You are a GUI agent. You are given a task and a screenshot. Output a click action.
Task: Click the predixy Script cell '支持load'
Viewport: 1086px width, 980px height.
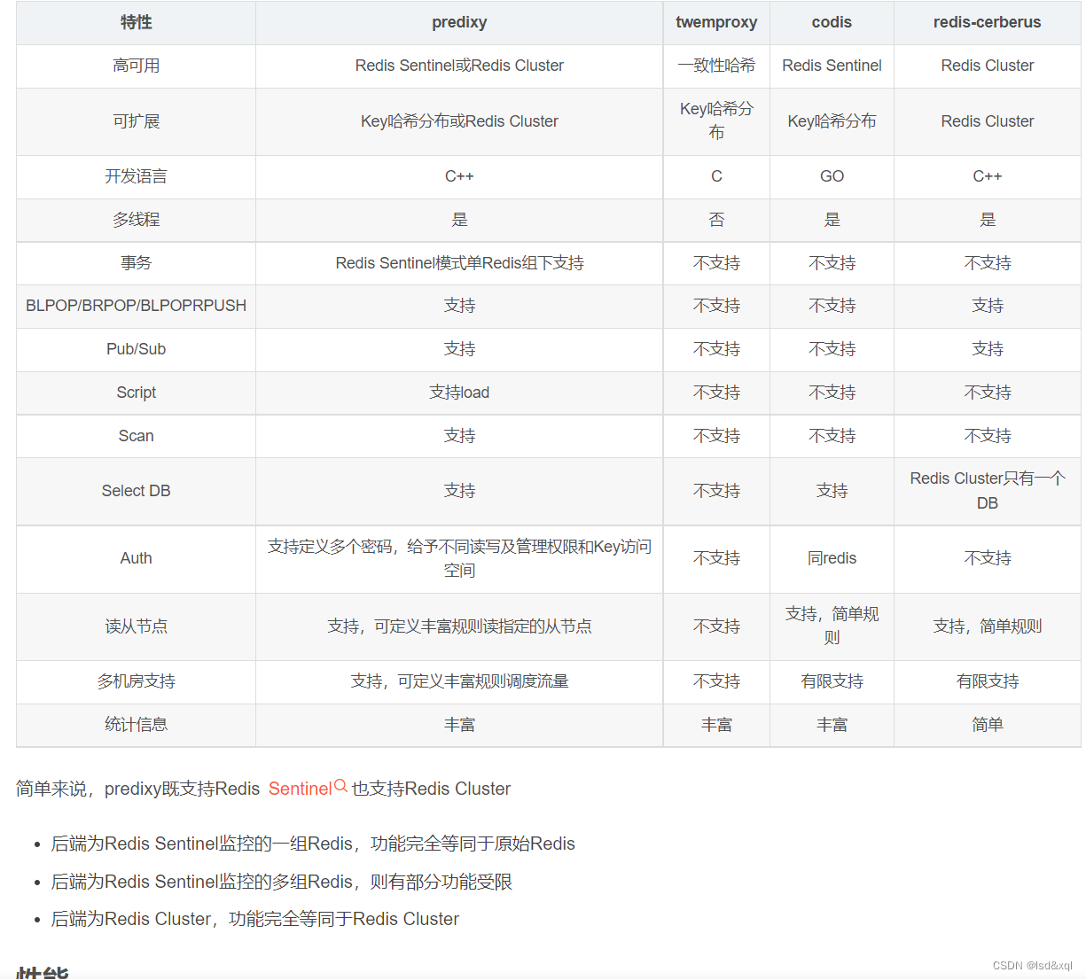[x=459, y=393]
